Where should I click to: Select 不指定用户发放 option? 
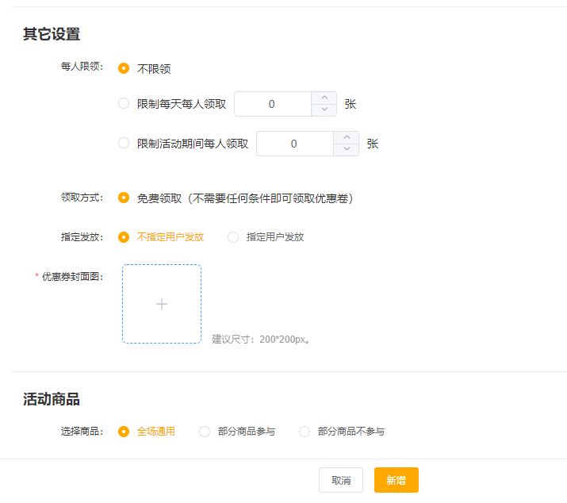pos(124,236)
